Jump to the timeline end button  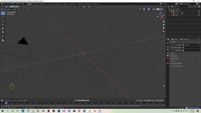(x=88, y=100)
